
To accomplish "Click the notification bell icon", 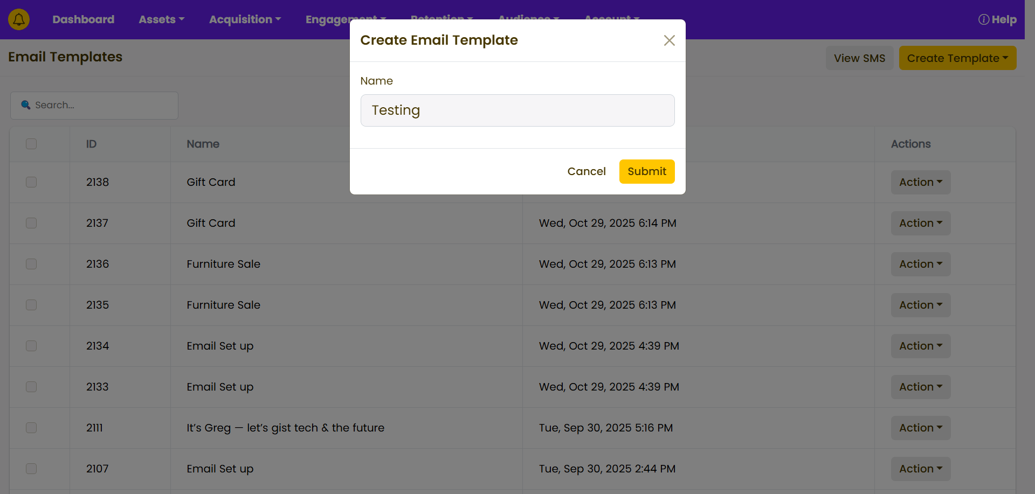I will coord(19,19).
